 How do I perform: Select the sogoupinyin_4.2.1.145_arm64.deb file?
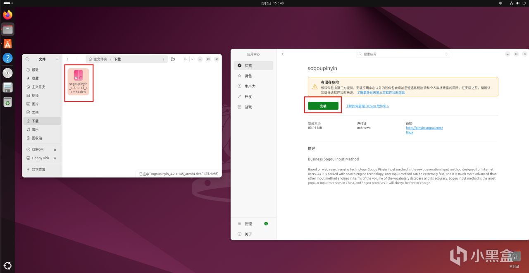78,82
